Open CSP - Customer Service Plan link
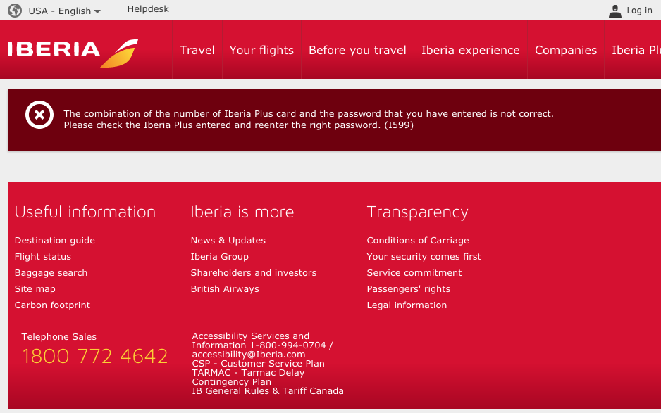Viewport: 661px width, 413px height. click(x=258, y=364)
